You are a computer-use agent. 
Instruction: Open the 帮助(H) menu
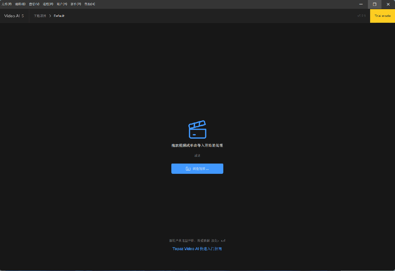tap(90, 4)
